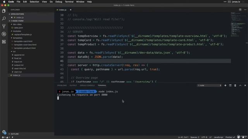Screen dimensions: 248x139
Task: Change indentation via Spaces: 2
Action: [x=195, y=137]
